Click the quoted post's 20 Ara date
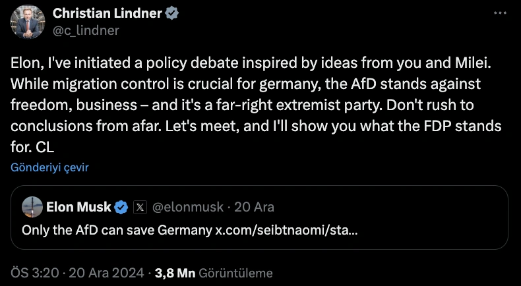This screenshot has height=286, width=521. point(255,207)
